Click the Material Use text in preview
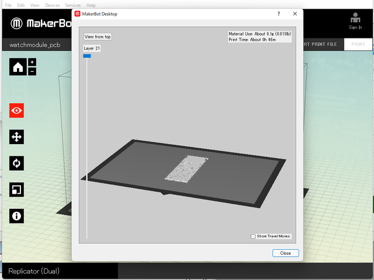This screenshot has height=280, width=374. [x=259, y=34]
